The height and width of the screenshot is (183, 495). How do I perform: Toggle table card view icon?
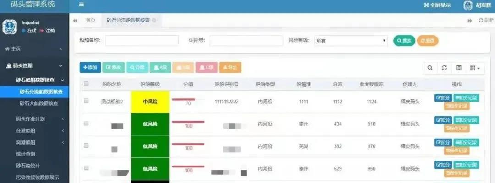pyautogui.click(x=458, y=68)
